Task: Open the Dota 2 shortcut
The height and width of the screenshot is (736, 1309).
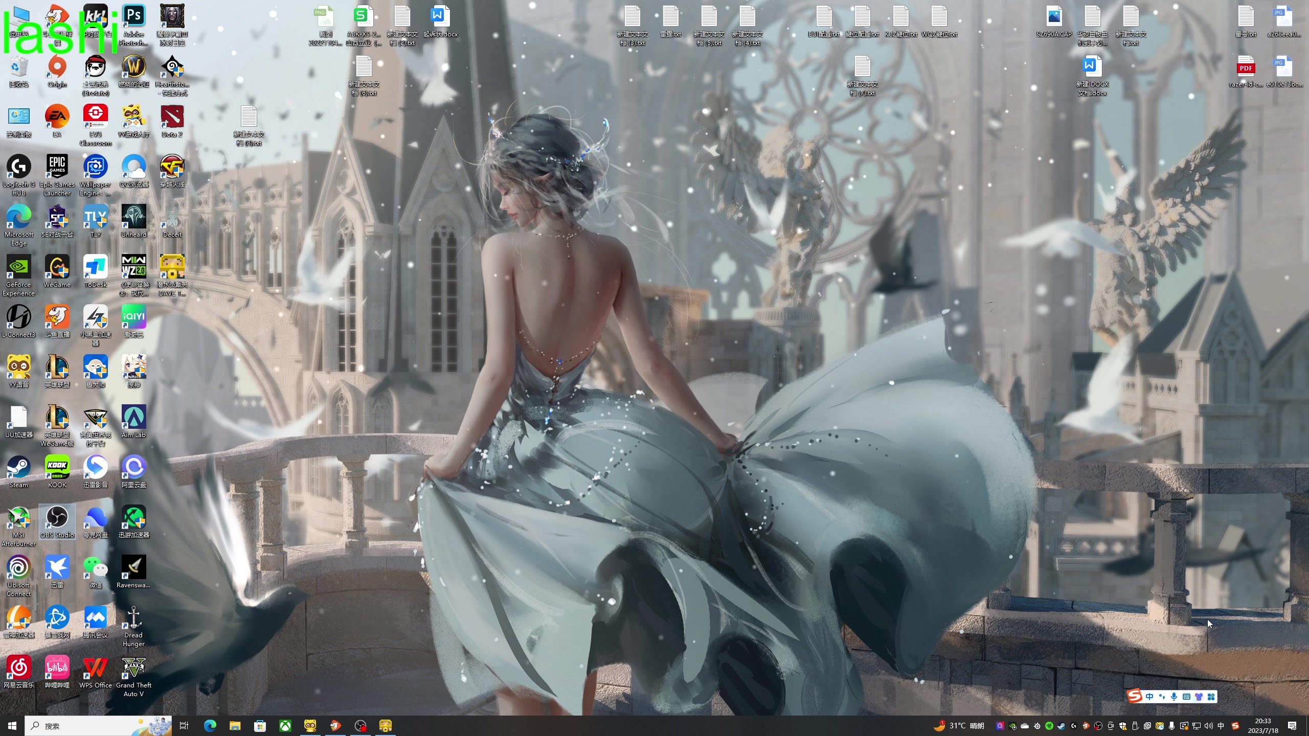Action: [x=172, y=122]
